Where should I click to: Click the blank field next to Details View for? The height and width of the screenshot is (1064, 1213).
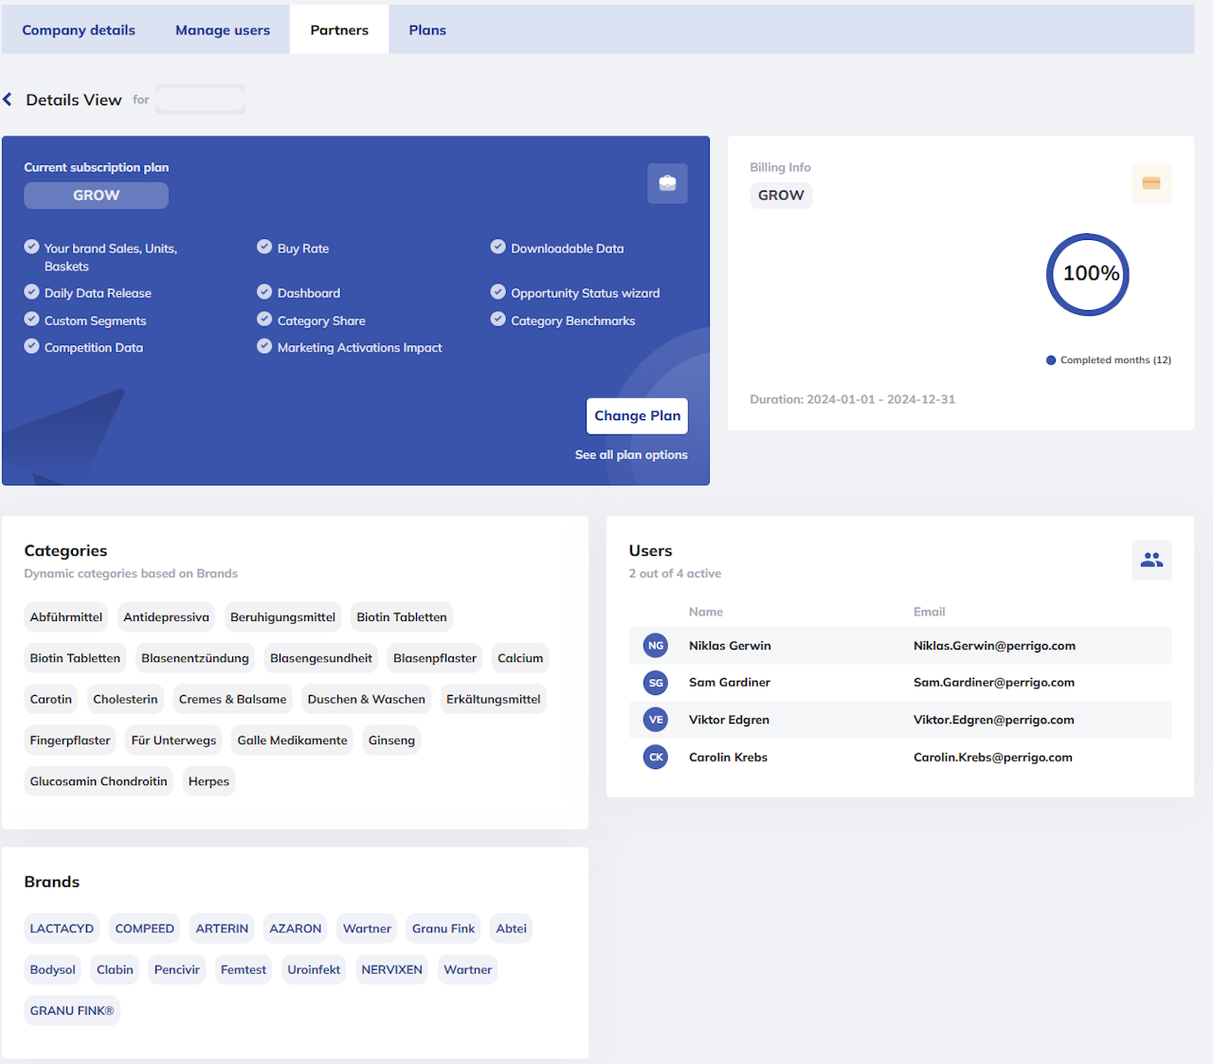(x=200, y=100)
